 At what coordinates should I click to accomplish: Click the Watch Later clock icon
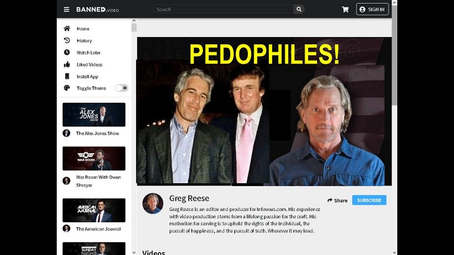pyautogui.click(x=67, y=52)
